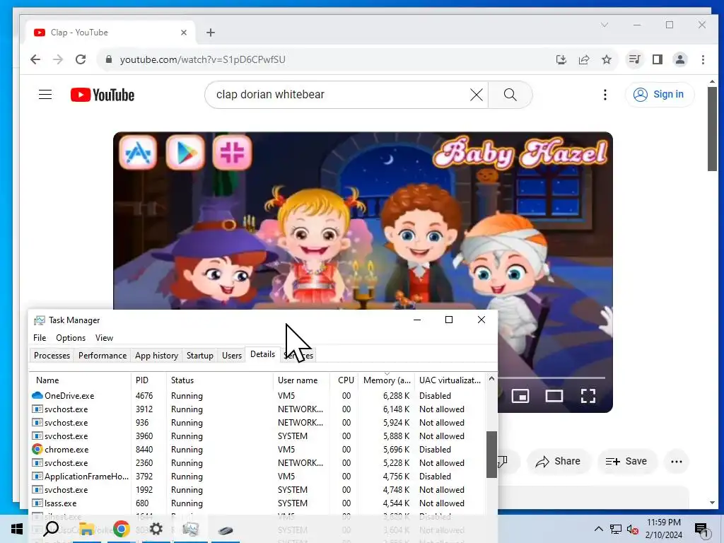Click the YouTube search magnifier button

[510, 95]
